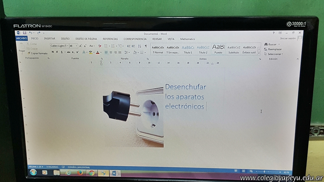The height and width of the screenshot is (182, 324).
Task: Center align the paragraph text
Action: click(x=111, y=52)
